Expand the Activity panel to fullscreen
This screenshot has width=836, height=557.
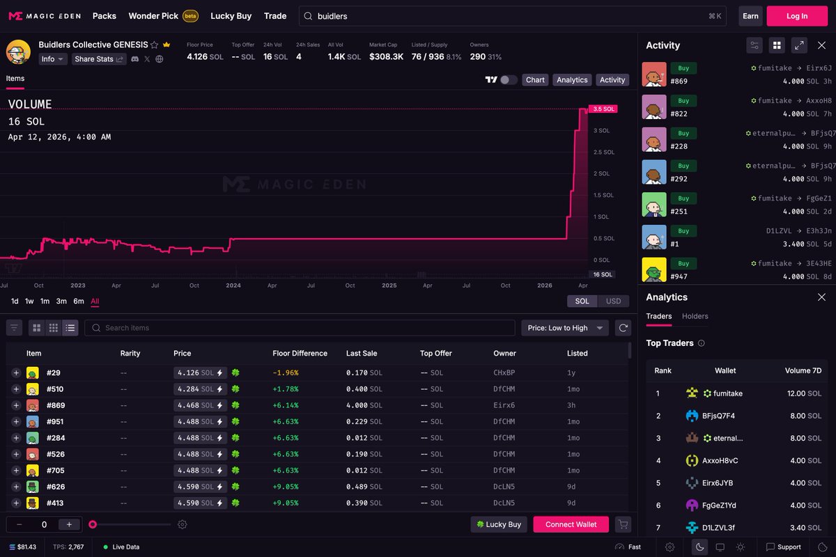800,45
